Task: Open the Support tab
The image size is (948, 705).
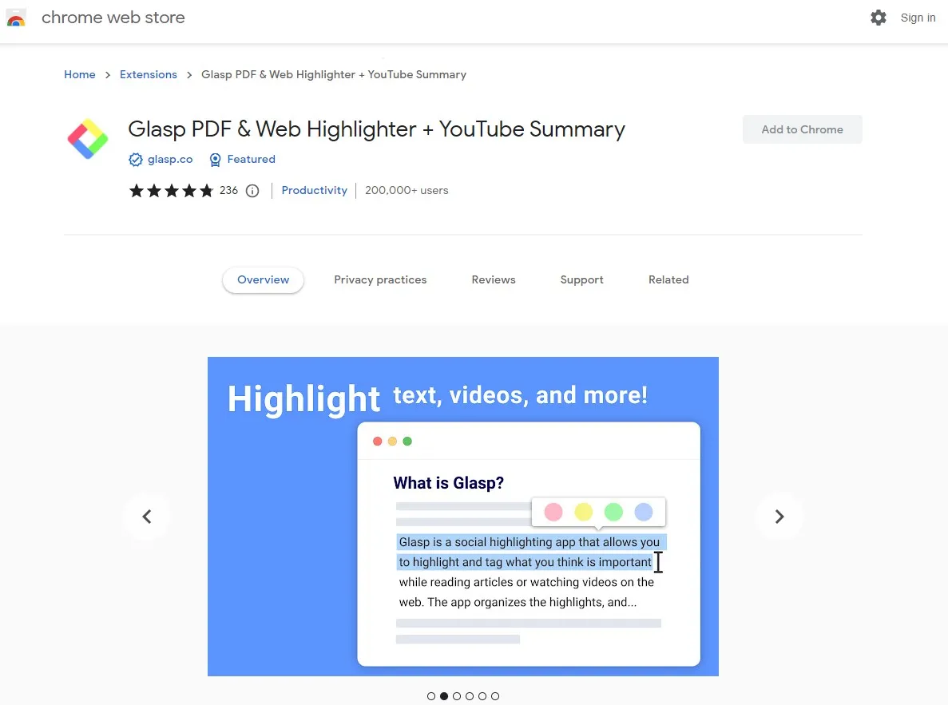Action: [581, 280]
